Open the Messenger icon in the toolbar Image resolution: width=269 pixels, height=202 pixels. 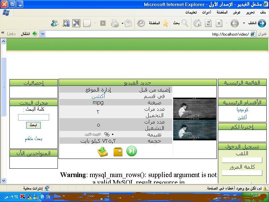(55, 23)
